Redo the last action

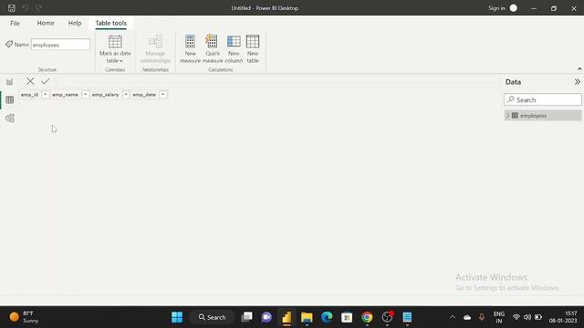click(x=38, y=8)
